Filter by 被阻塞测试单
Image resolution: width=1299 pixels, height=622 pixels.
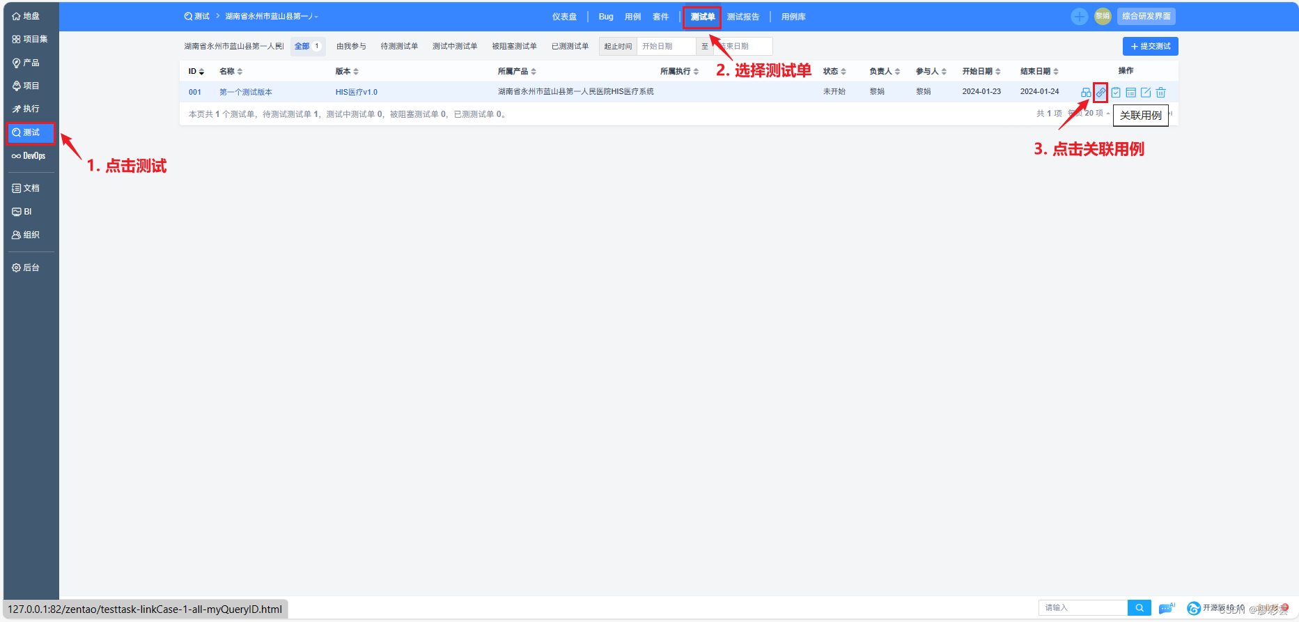pos(514,46)
